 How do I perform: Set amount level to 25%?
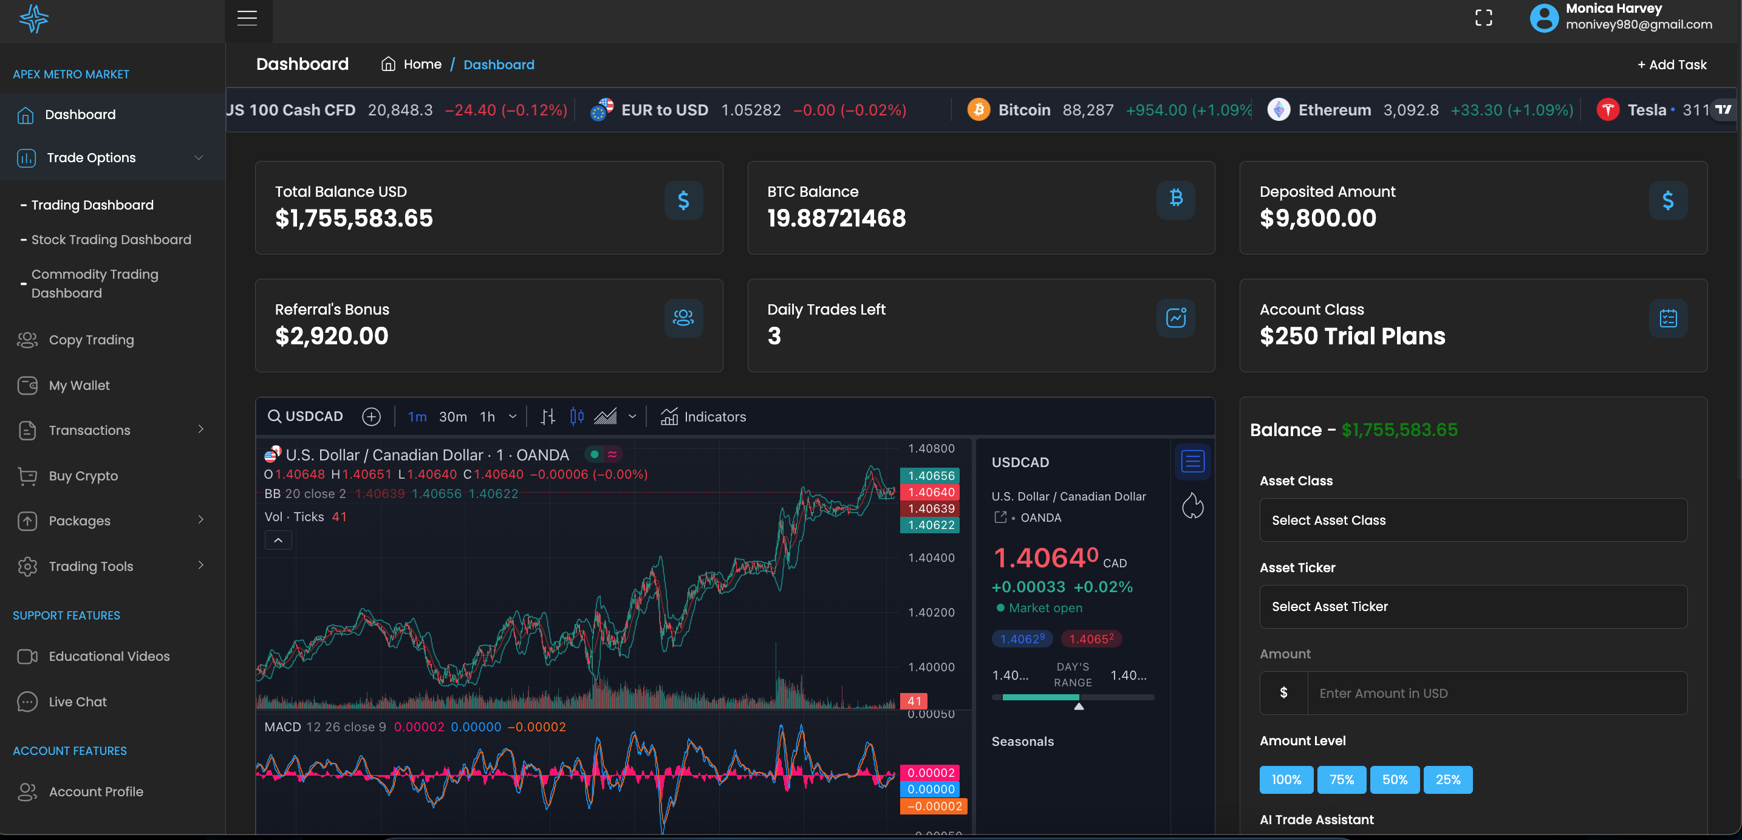(1448, 780)
